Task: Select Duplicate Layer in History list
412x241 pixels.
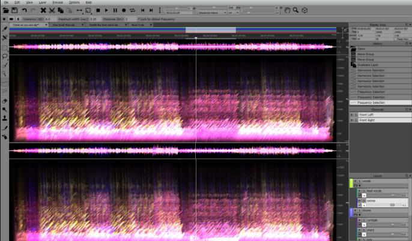Action: pos(369,64)
